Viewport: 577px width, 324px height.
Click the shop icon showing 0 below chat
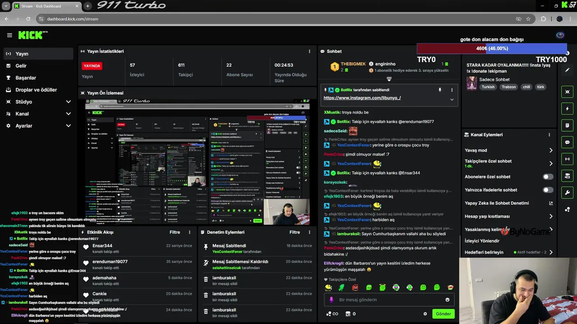point(348,314)
